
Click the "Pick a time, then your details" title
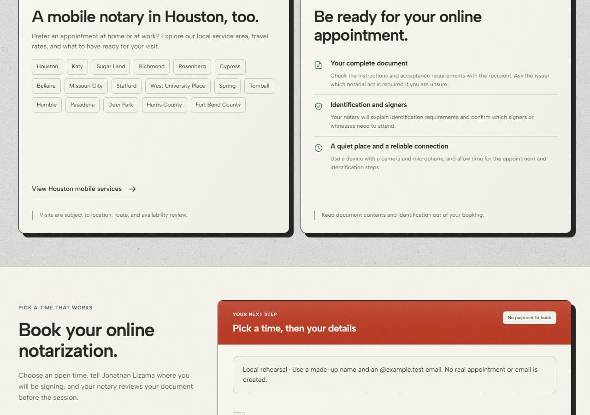(x=295, y=328)
